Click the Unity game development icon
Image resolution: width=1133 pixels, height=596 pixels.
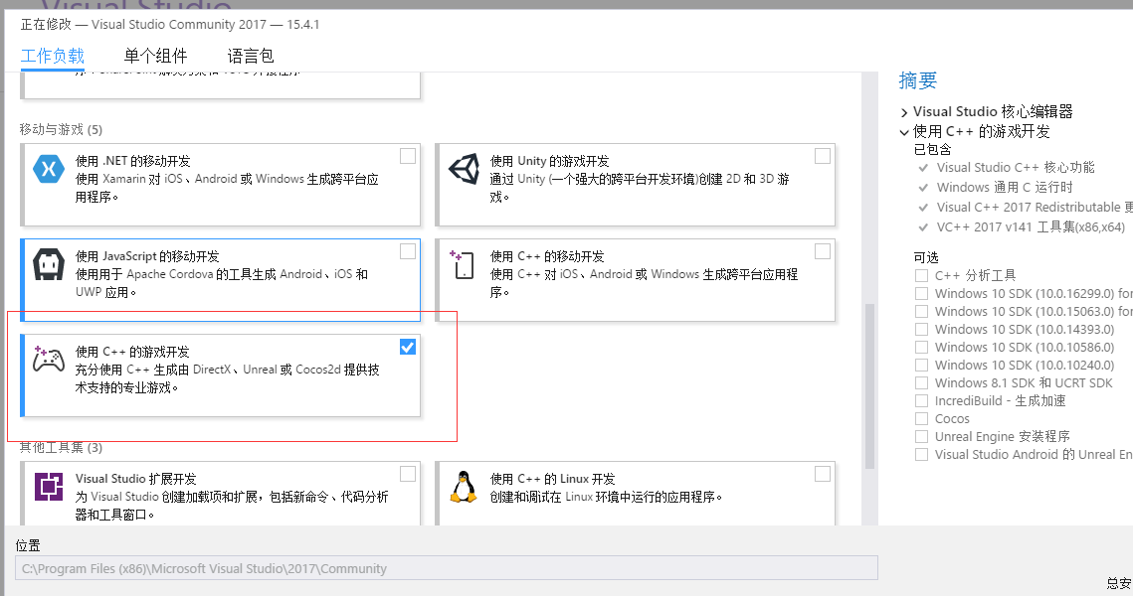point(464,169)
